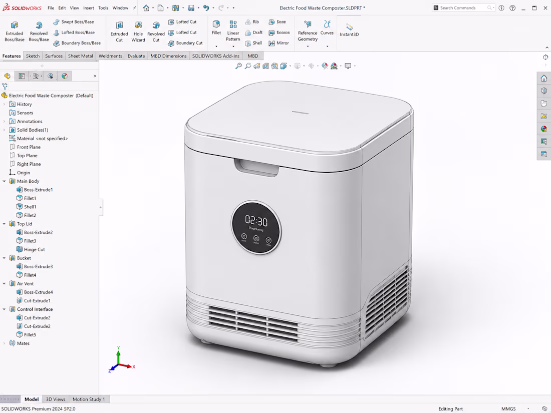Switch to the Sheet Metal tab
Viewport: 551px width, 413px height.
[x=81, y=56]
